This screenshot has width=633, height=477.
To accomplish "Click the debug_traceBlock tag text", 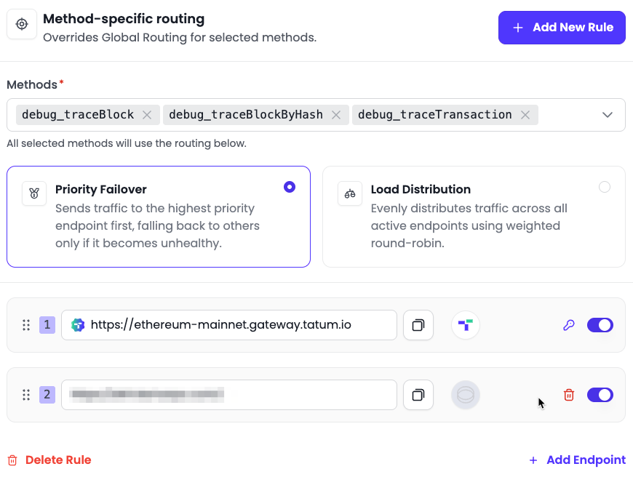I will (x=78, y=115).
